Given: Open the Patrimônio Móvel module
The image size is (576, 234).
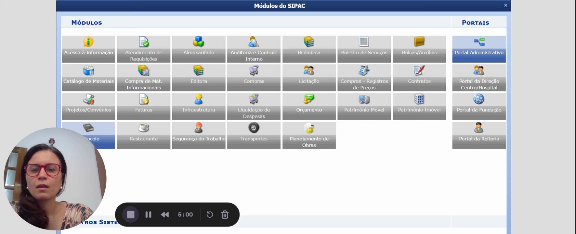Looking at the screenshot, I should pyautogui.click(x=364, y=107).
